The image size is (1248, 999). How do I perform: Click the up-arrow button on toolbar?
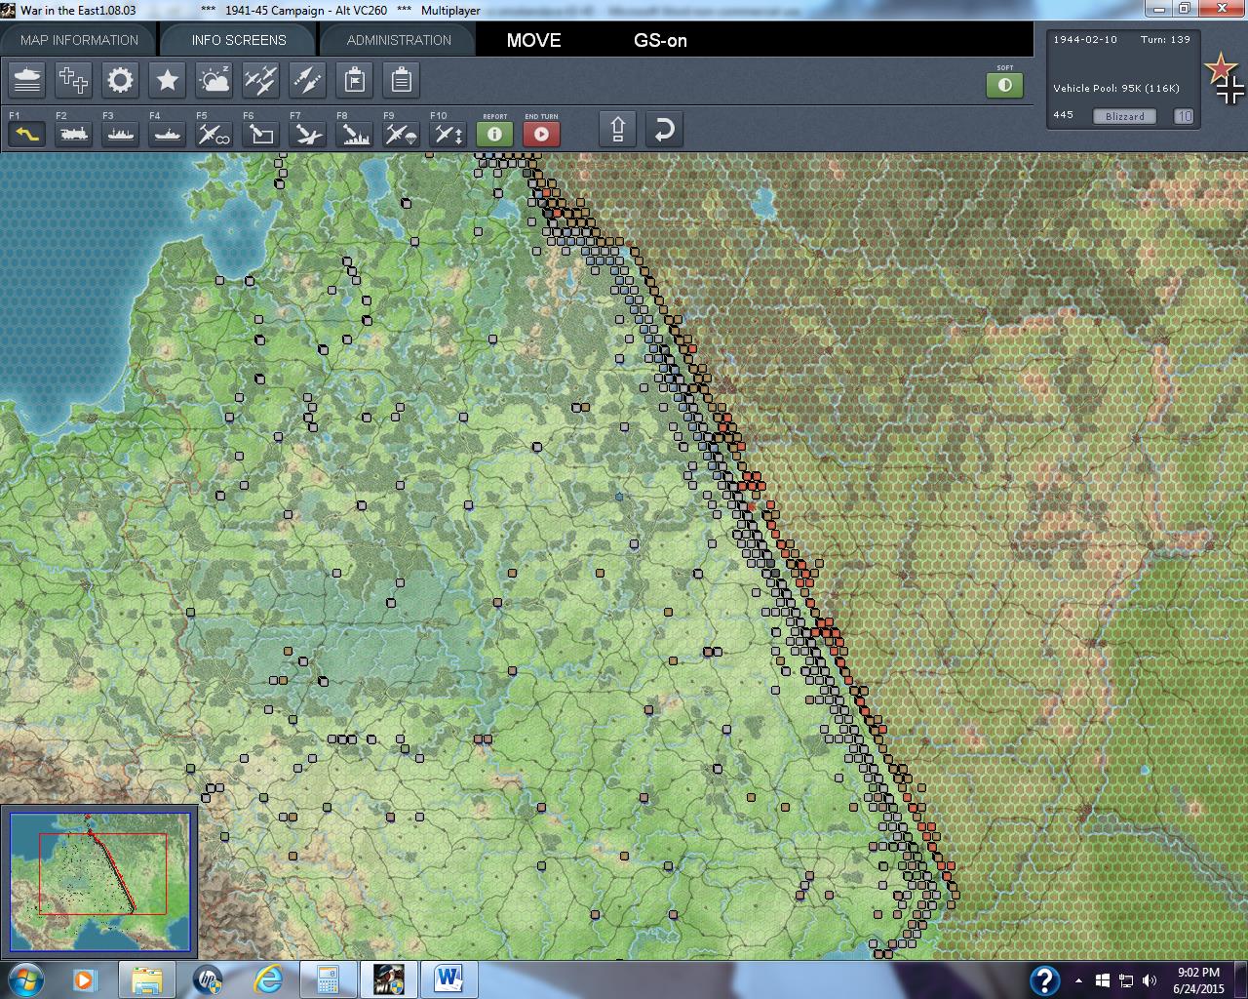pos(618,130)
